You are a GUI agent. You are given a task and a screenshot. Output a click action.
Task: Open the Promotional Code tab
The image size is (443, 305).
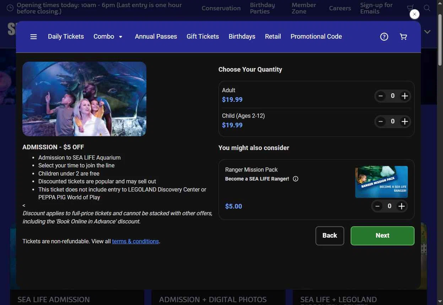point(316,37)
